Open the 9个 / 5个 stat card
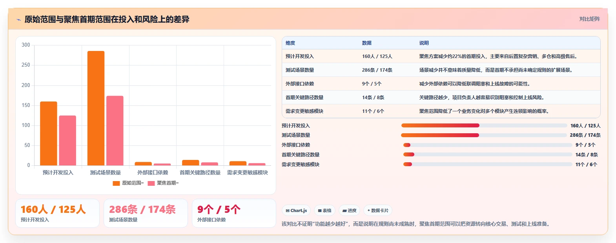Viewport: 616px width, 243px height. [x=234, y=213]
